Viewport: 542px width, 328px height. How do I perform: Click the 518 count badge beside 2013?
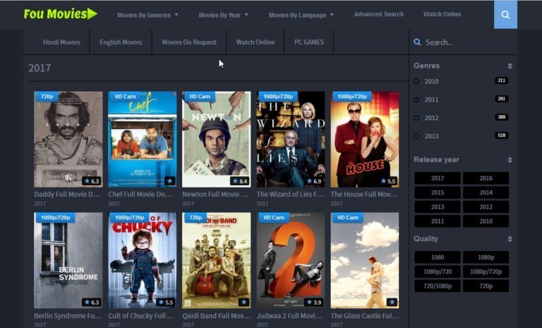502,136
